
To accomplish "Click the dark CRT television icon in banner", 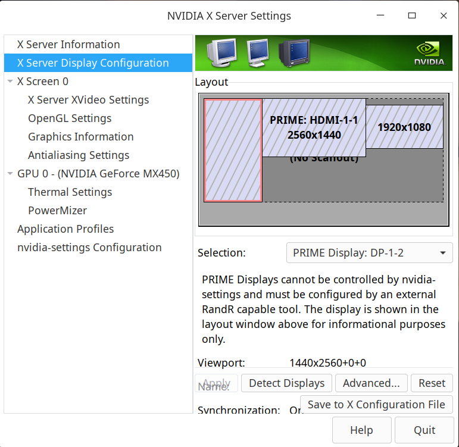I will tap(295, 53).
